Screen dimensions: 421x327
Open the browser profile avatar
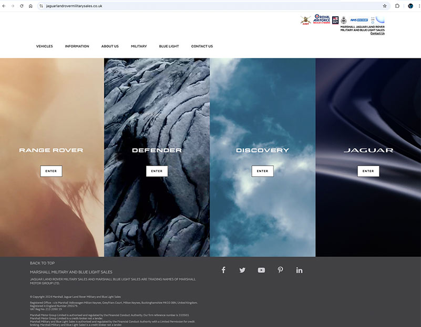pos(410,6)
